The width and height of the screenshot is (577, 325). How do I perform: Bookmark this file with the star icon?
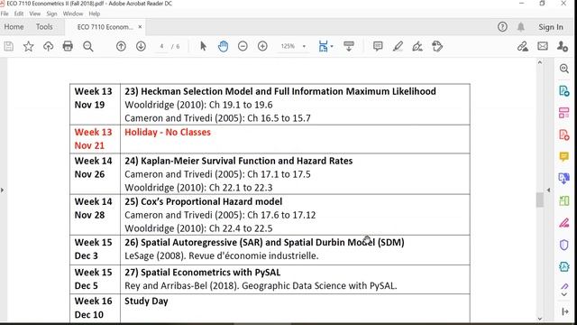[x=28, y=46]
